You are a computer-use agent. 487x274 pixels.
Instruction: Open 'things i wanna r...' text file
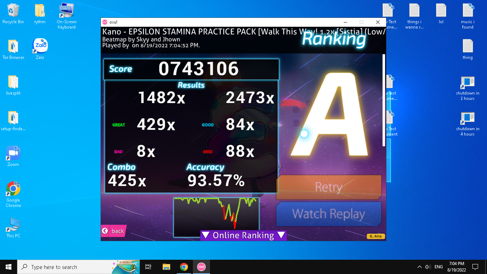pyautogui.click(x=414, y=16)
